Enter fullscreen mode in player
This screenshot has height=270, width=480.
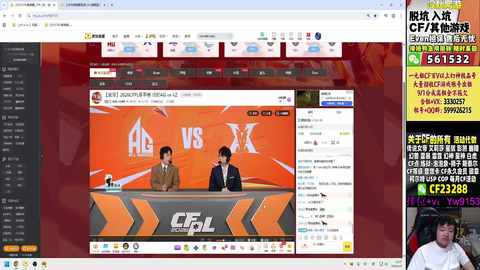click(289, 240)
